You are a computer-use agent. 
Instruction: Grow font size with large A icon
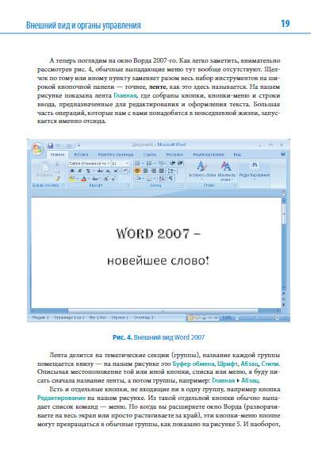[106, 178]
